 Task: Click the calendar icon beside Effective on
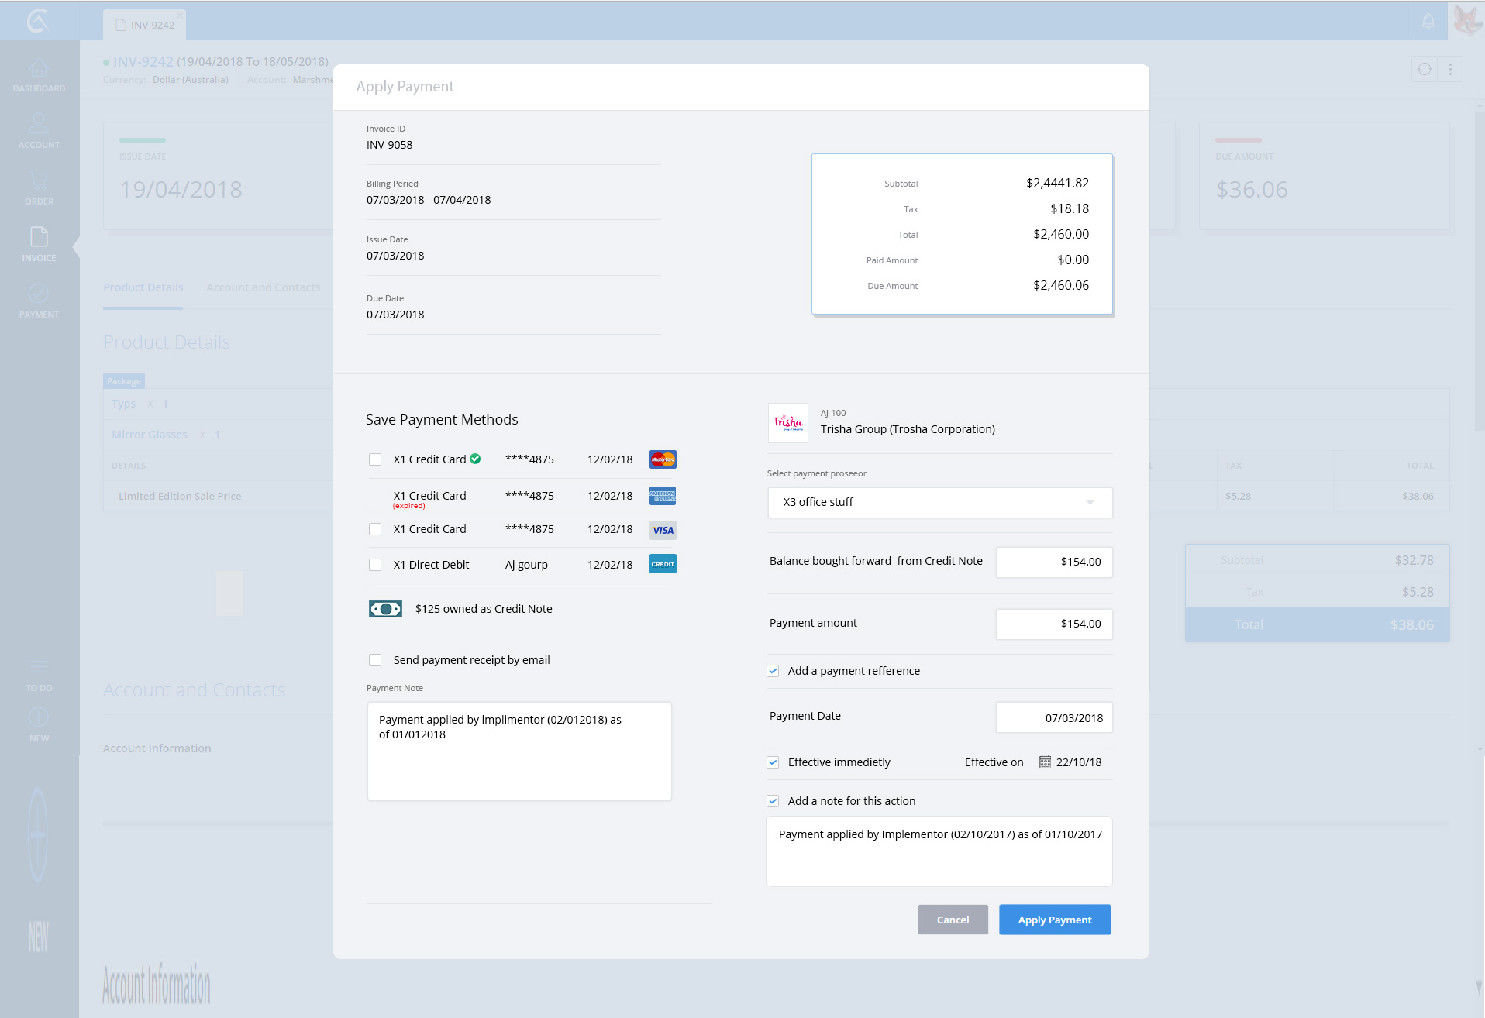pyautogui.click(x=1045, y=762)
